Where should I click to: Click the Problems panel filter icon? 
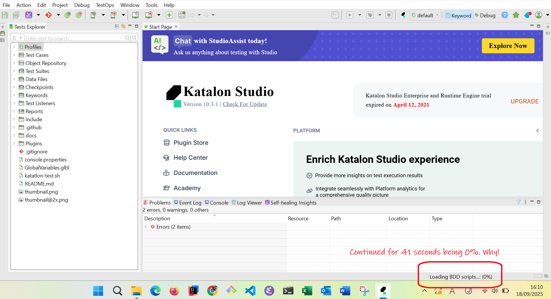[x=519, y=202]
